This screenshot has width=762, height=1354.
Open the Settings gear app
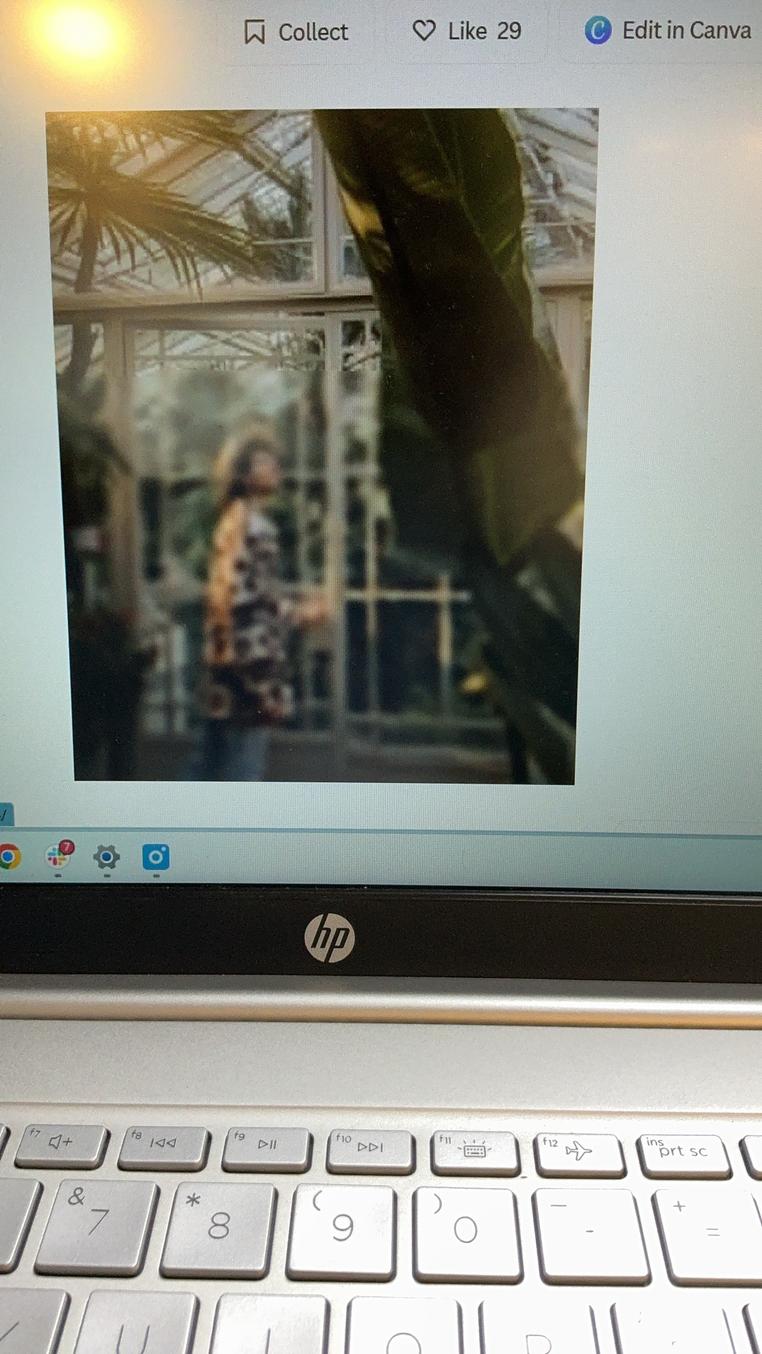point(107,857)
